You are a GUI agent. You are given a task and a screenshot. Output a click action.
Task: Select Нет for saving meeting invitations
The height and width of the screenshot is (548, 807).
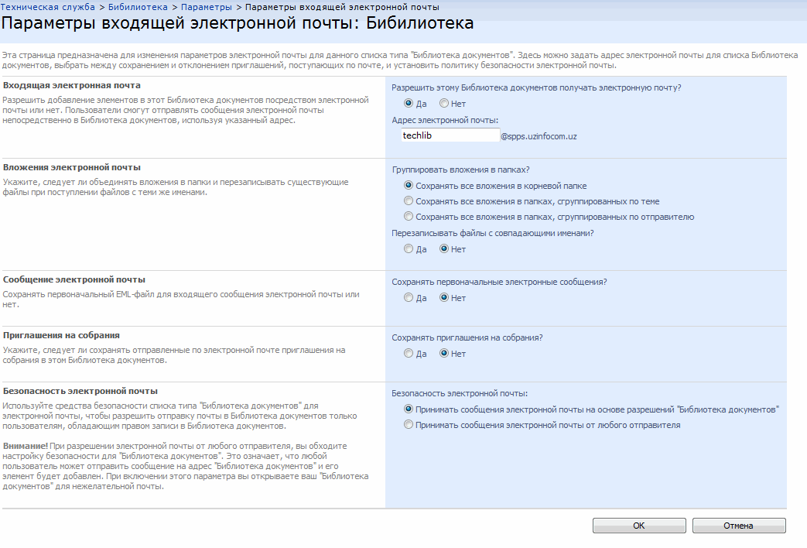click(x=444, y=354)
